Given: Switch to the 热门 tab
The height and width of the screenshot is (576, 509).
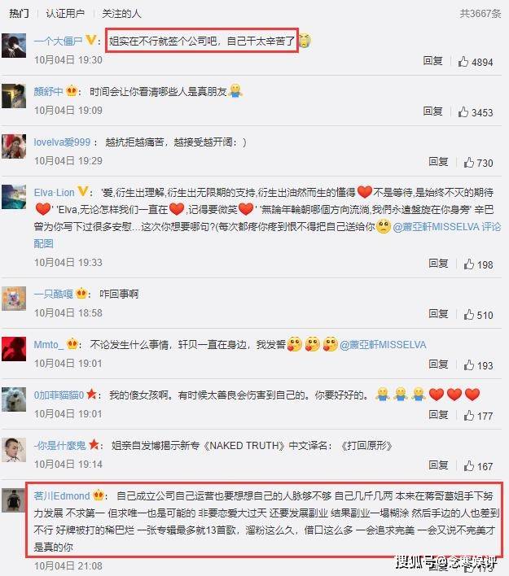Looking at the screenshot, I should coord(19,14).
